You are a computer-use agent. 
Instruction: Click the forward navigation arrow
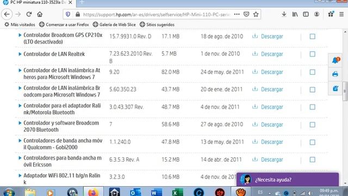[x=18, y=15]
